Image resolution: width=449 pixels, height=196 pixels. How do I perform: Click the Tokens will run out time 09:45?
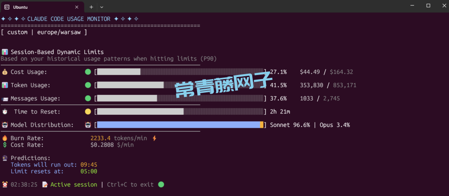click(x=89, y=165)
